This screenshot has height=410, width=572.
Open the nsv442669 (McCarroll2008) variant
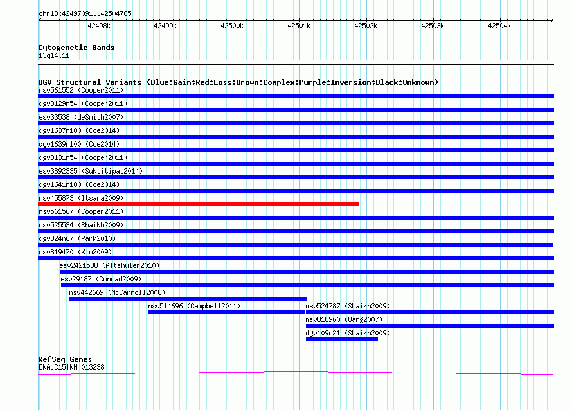[117, 292]
